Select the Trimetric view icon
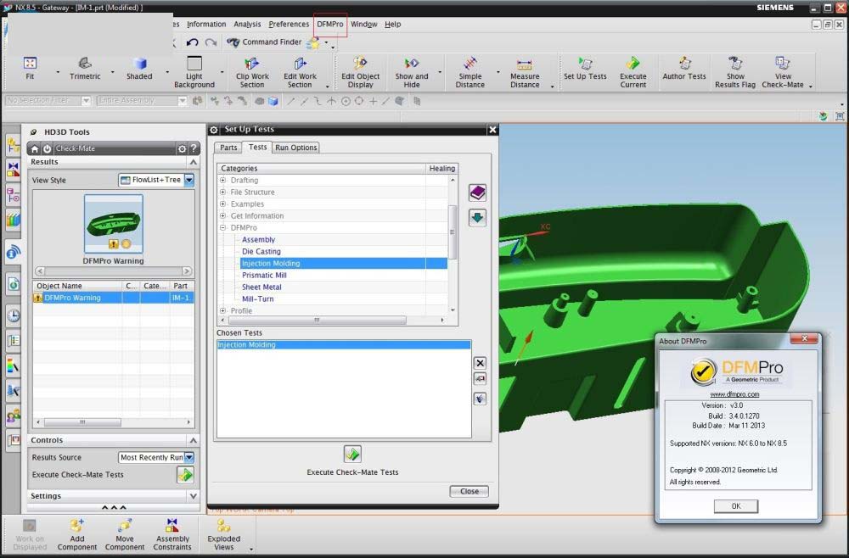 point(85,64)
